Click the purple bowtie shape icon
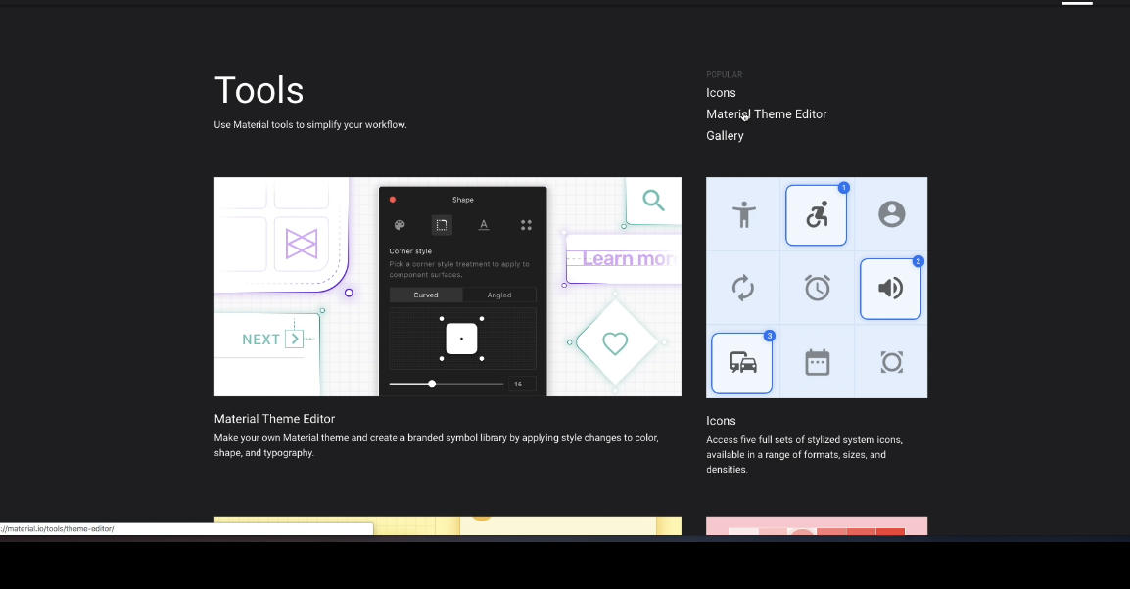 coord(302,244)
